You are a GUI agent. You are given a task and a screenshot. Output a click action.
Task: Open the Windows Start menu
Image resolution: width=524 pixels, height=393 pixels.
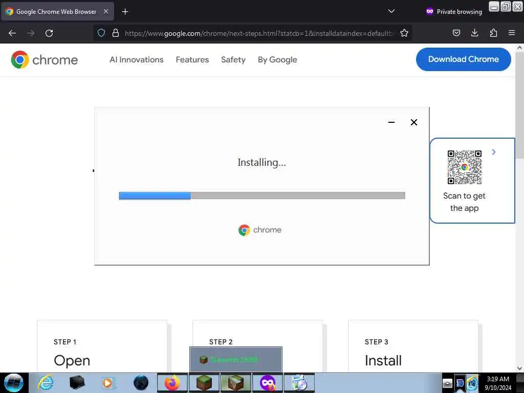click(x=14, y=383)
